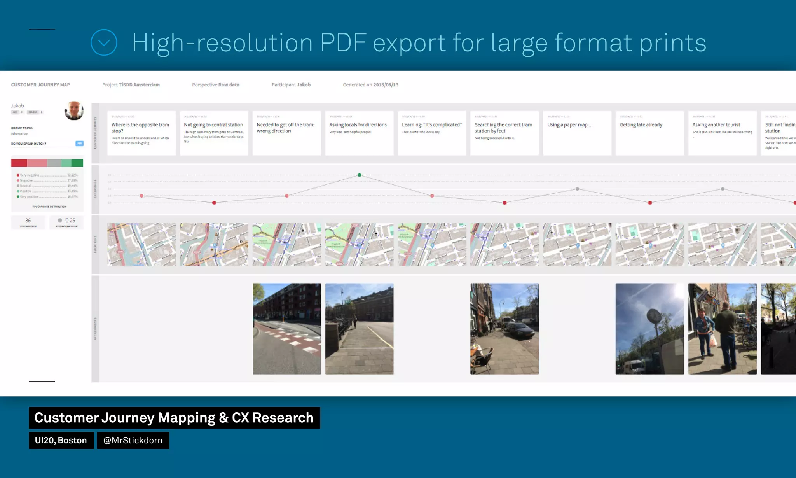Open the location map below 'Asking locals for directions'
The width and height of the screenshot is (796, 478).
click(x=360, y=245)
